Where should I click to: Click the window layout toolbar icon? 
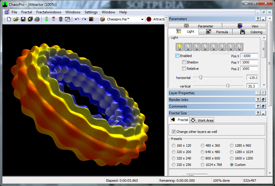pyautogui.click(x=68, y=19)
